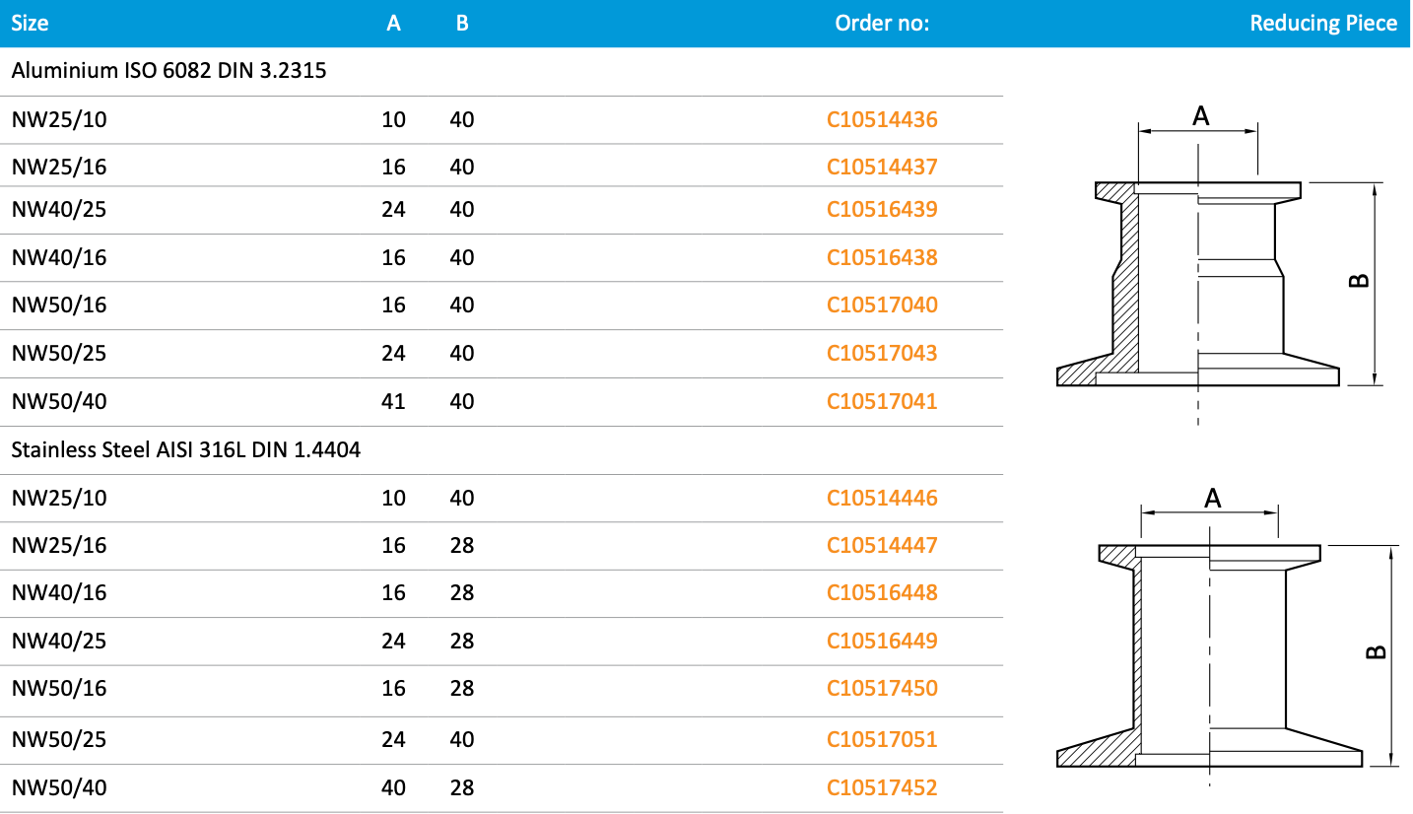Click order number C10514447
This screenshot has height=814, width=1413.
coord(882,546)
